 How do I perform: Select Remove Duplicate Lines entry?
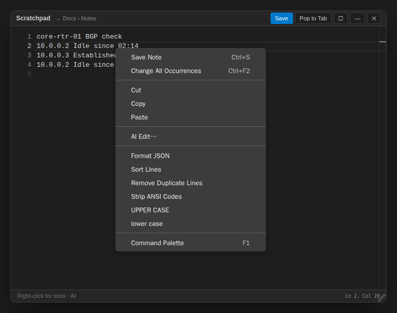coord(190,183)
